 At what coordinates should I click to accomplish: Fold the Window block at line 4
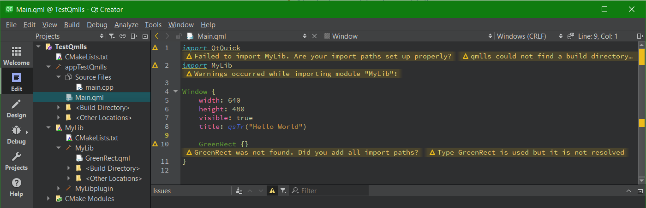175,91
